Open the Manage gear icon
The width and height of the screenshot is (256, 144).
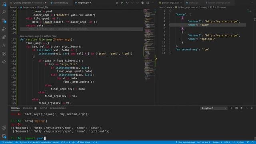[x=4, y=136]
